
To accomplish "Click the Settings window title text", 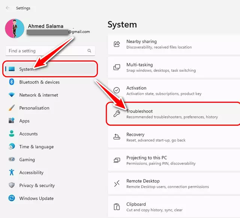I will [23, 8].
